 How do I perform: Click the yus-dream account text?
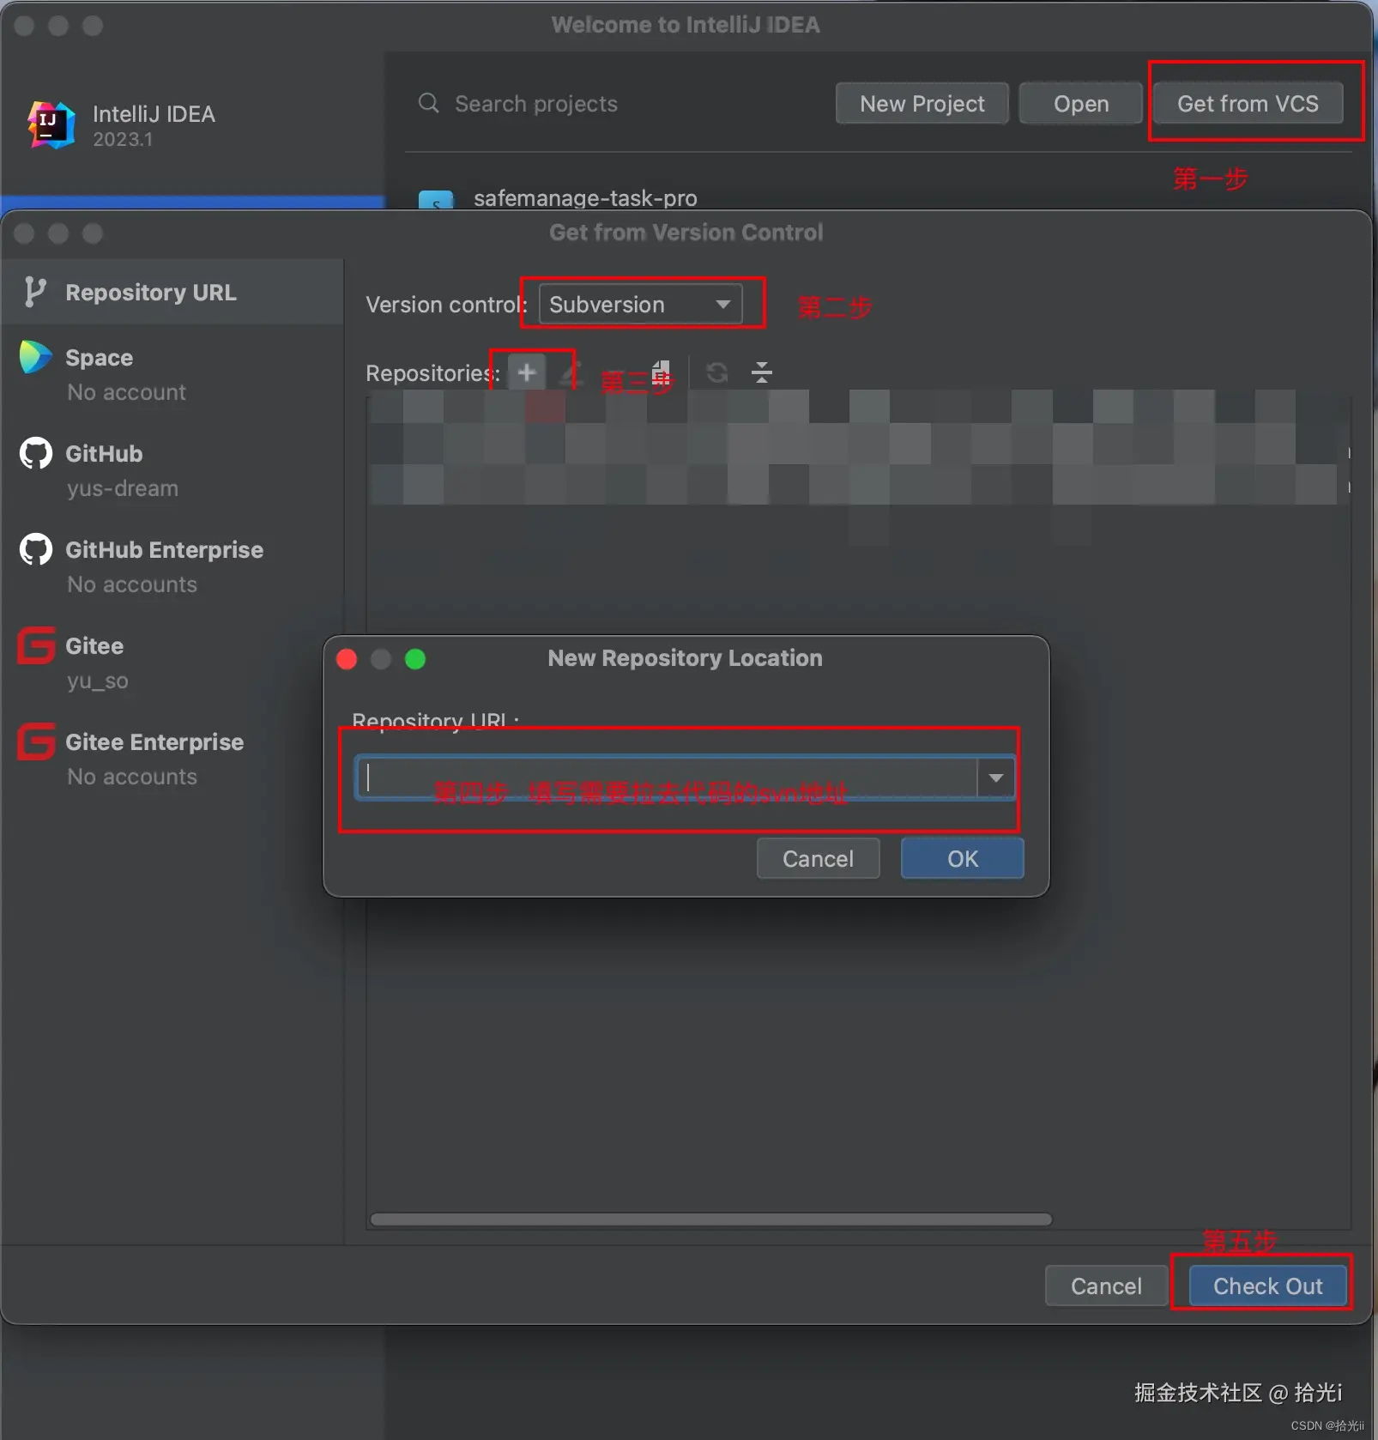[x=123, y=488]
